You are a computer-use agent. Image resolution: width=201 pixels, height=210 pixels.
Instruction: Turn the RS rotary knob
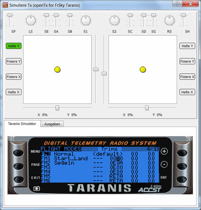[169, 20]
